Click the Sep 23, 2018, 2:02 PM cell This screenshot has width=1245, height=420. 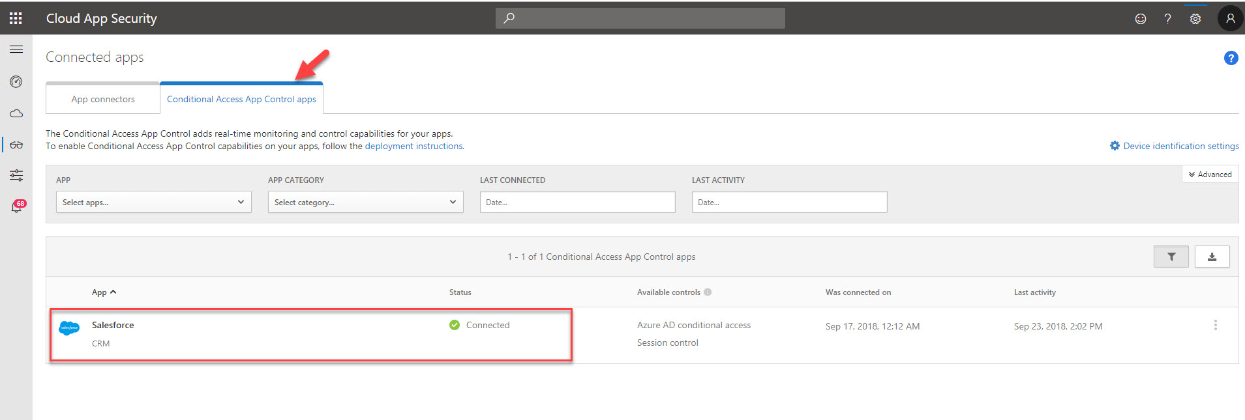click(x=1058, y=326)
